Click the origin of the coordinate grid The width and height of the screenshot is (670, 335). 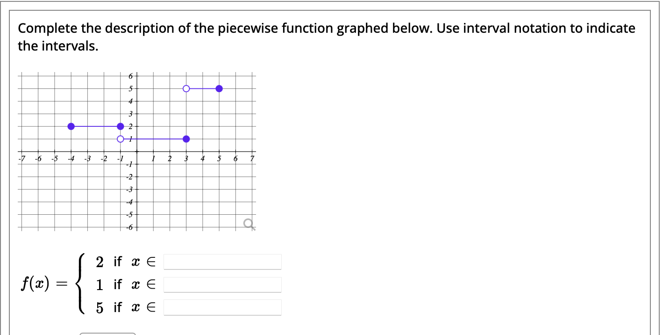(137, 151)
